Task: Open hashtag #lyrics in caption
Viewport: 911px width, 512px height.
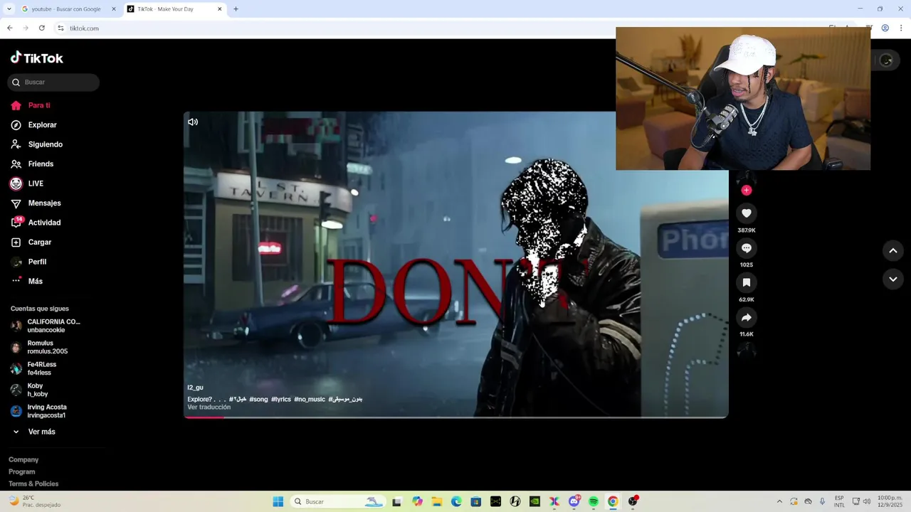Action: pos(281,400)
